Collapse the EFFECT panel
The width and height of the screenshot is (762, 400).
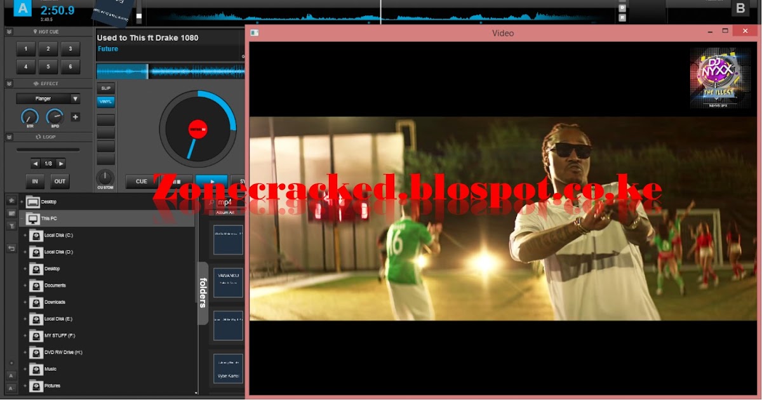[10, 83]
